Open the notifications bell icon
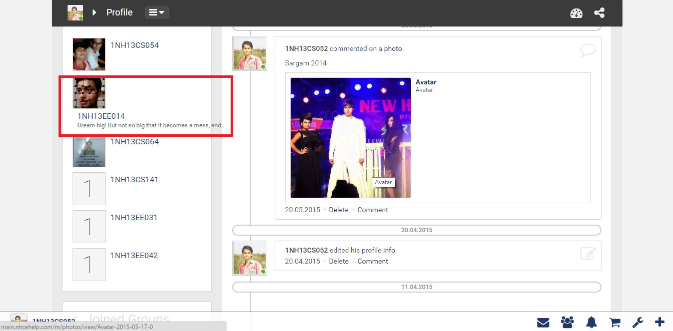 tap(591, 323)
